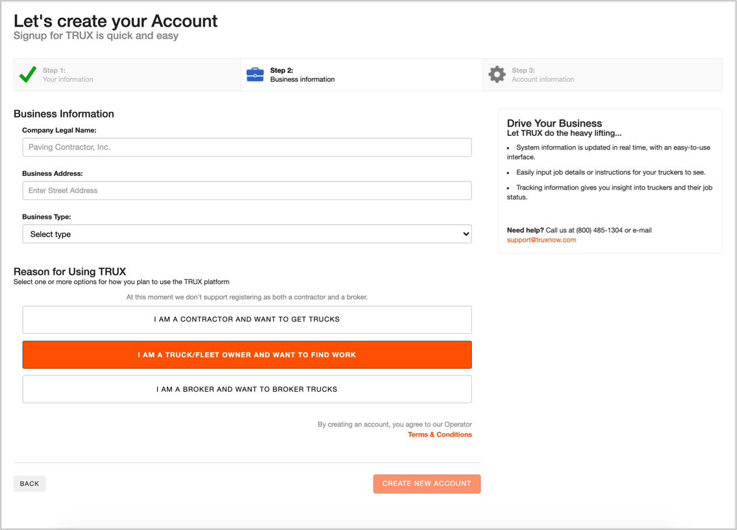This screenshot has width=737, height=530.
Task: Click the gear icon for Step 3
Action: click(x=497, y=74)
